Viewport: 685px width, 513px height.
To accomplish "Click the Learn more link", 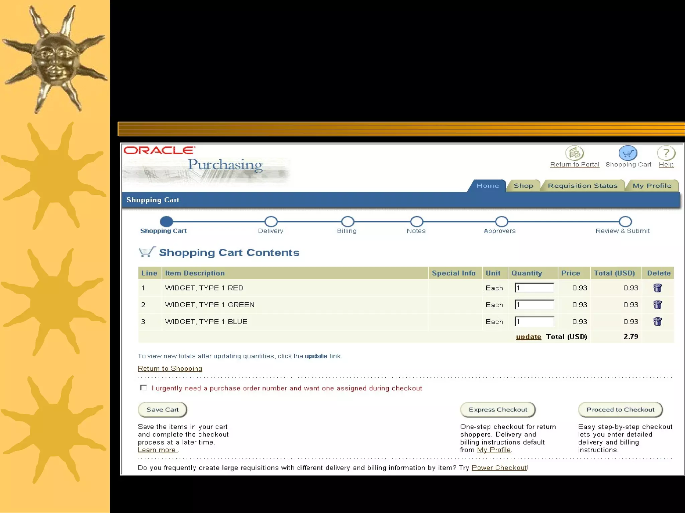I will pos(157,450).
